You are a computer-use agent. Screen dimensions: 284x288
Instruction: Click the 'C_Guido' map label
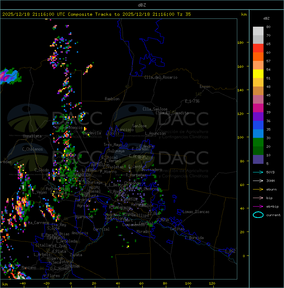[x=42, y=170]
